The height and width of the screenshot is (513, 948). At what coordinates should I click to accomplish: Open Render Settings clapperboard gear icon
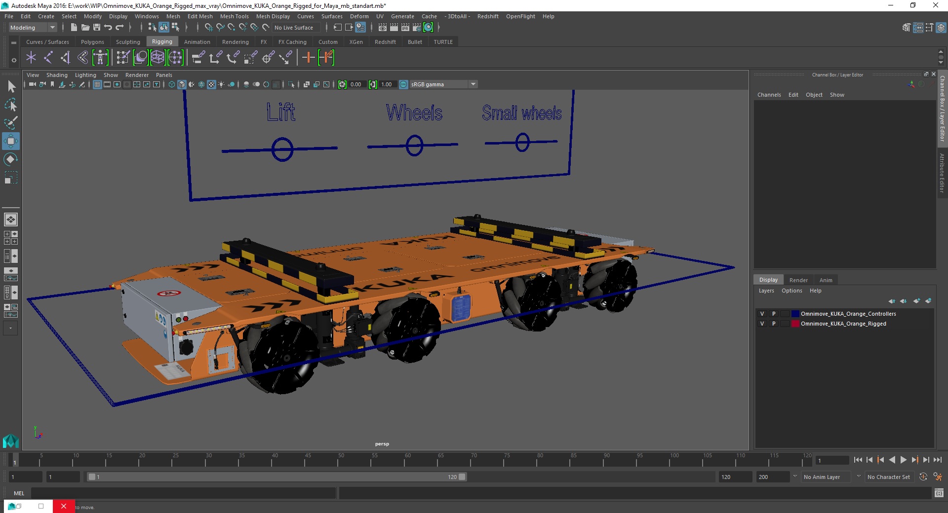417,28
